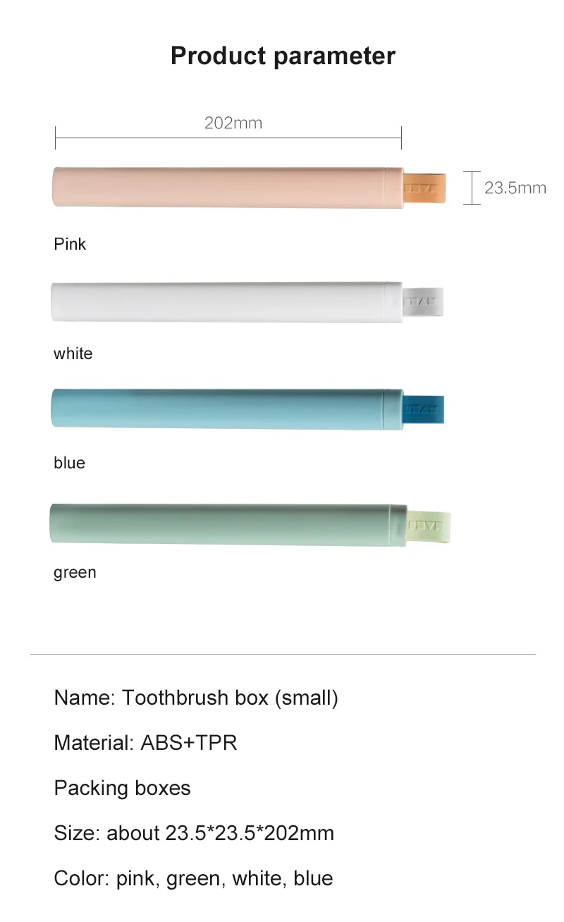Click the white toothbrush box image
This screenshot has width=564, height=922.
tap(226, 302)
